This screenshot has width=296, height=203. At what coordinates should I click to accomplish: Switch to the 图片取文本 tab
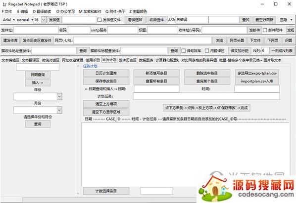[x=272, y=60]
